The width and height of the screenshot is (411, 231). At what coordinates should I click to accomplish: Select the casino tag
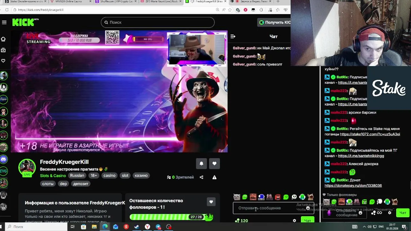point(109,175)
